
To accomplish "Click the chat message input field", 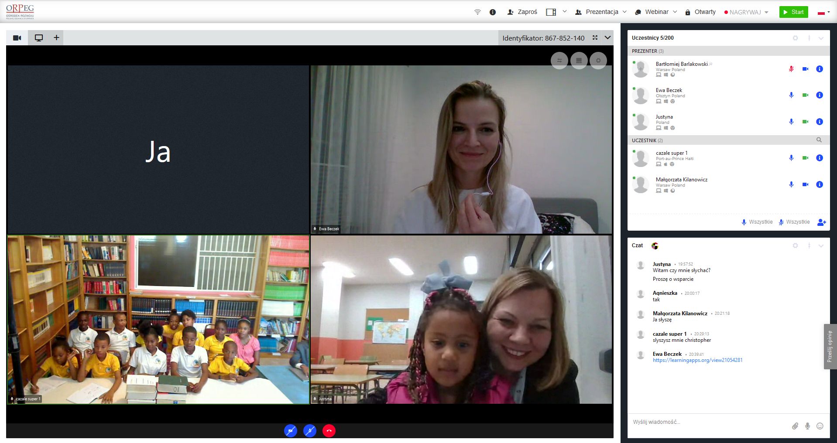I will click(707, 422).
